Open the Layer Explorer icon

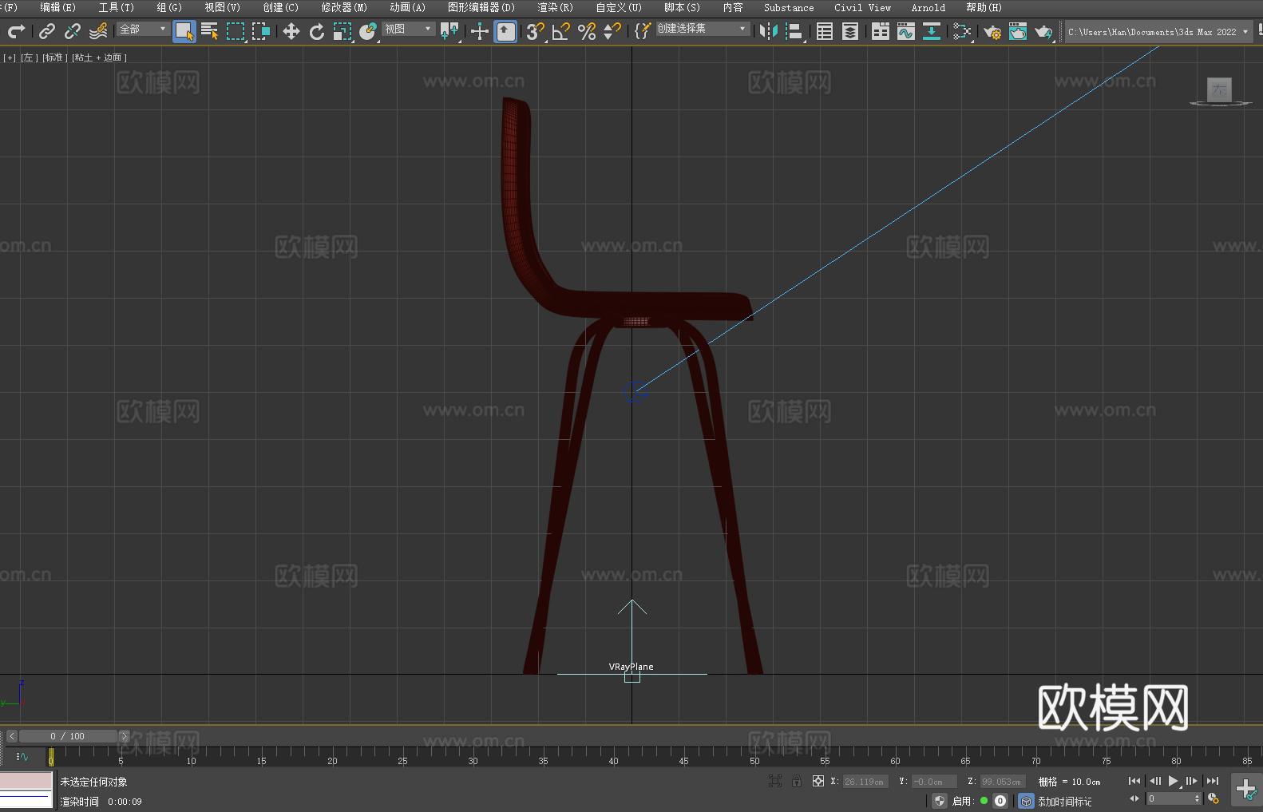click(850, 31)
